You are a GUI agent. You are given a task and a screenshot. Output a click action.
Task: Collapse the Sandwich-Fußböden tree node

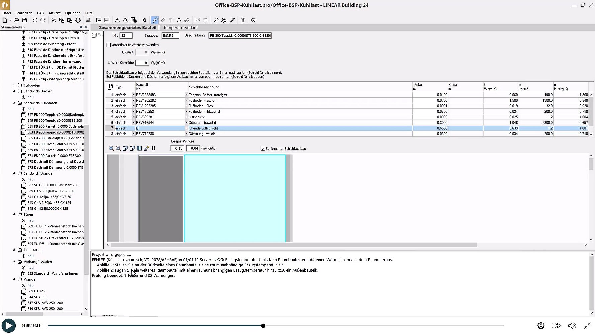coord(14,103)
